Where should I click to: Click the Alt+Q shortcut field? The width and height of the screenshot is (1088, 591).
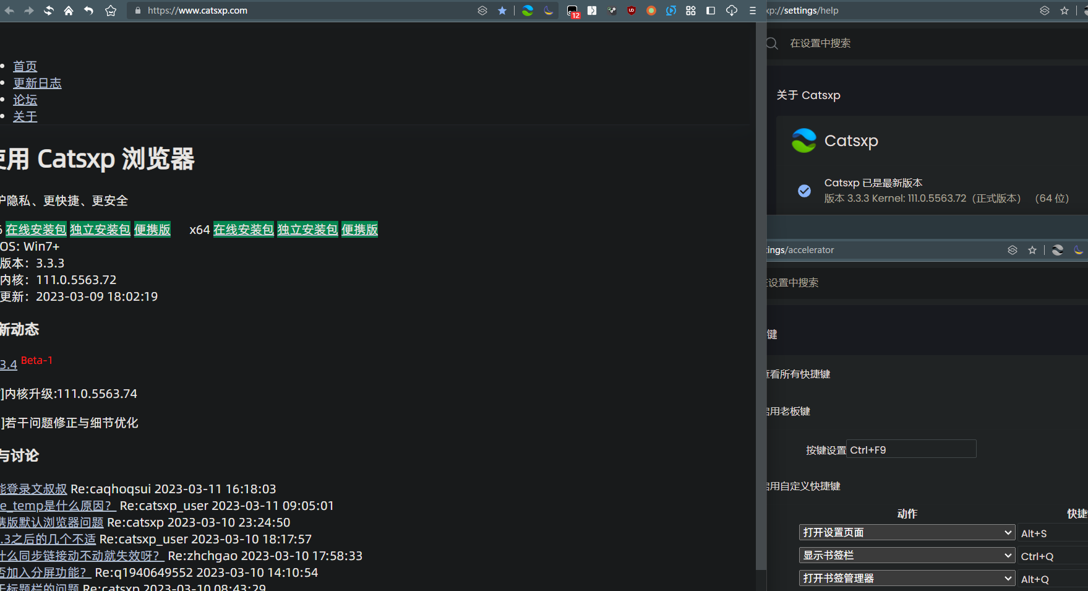pos(1053,579)
